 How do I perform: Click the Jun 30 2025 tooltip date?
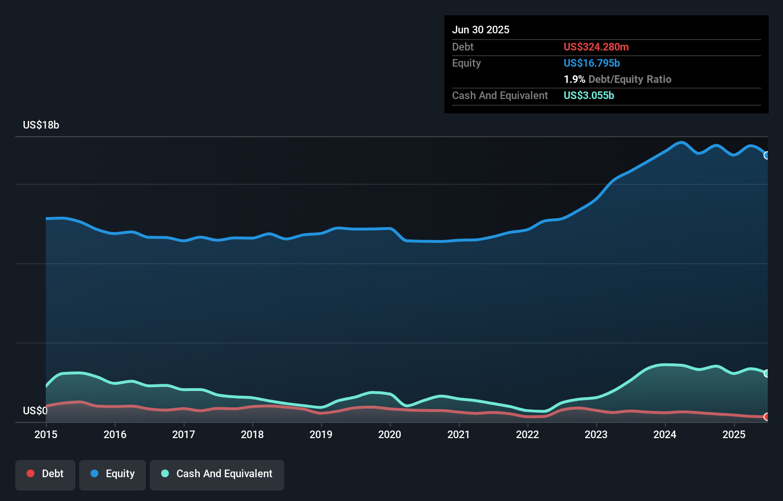481,30
